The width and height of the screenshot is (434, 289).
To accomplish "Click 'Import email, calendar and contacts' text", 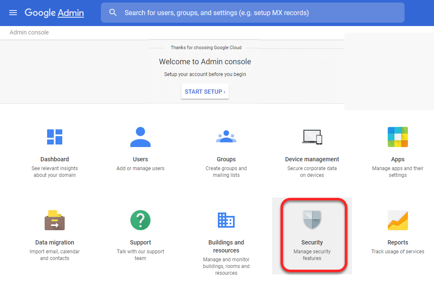I will click(x=55, y=255).
